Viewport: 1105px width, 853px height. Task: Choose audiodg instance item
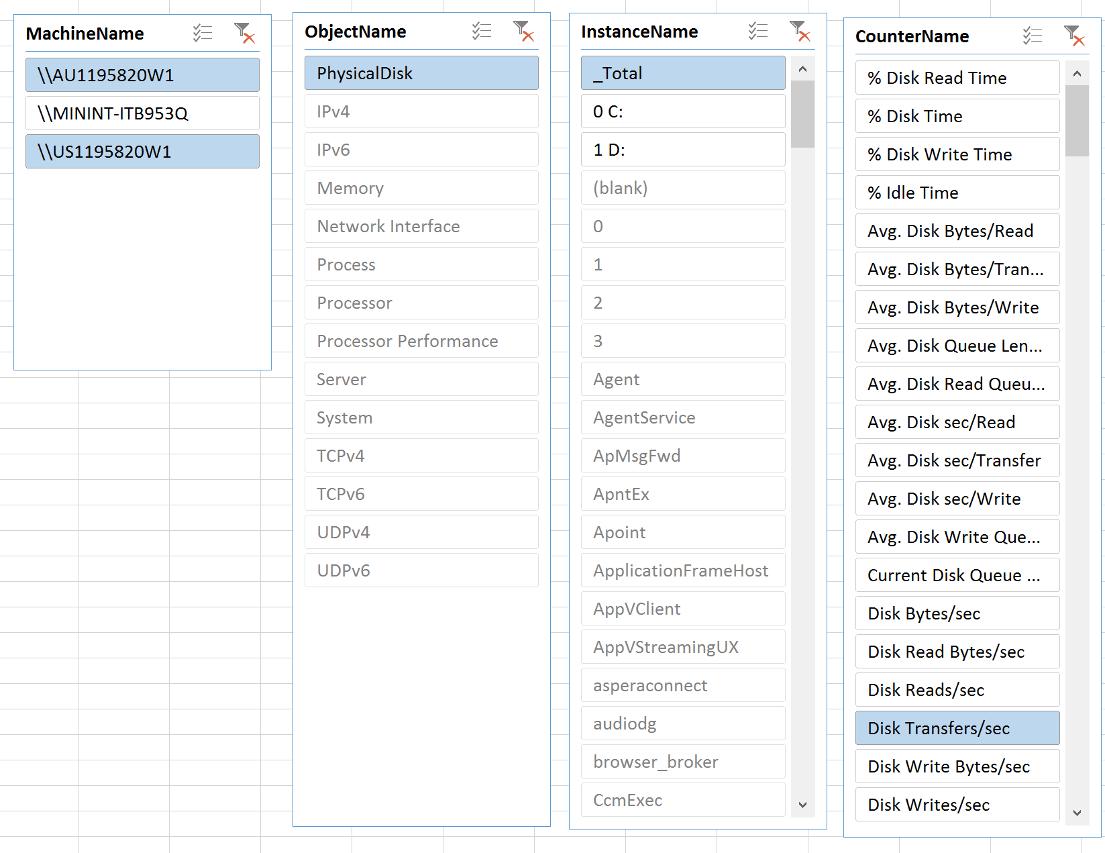tap(683, 723)
